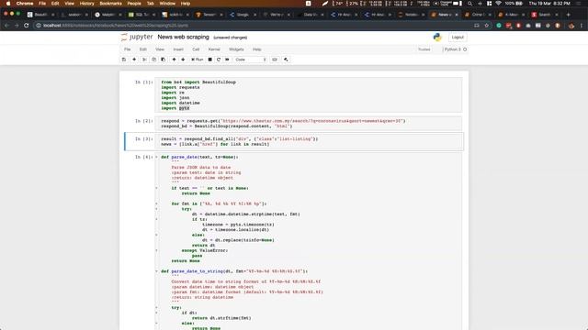
Task: Open the History menu in the macOS menu bar
Action: point(87,4)
